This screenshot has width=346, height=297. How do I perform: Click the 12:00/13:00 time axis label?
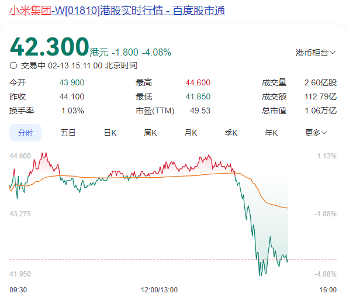(160, 290)
